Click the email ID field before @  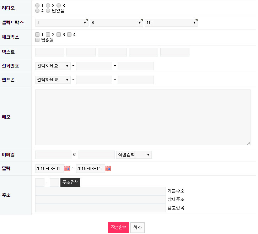pyautogui.click(x=53, y=155)
